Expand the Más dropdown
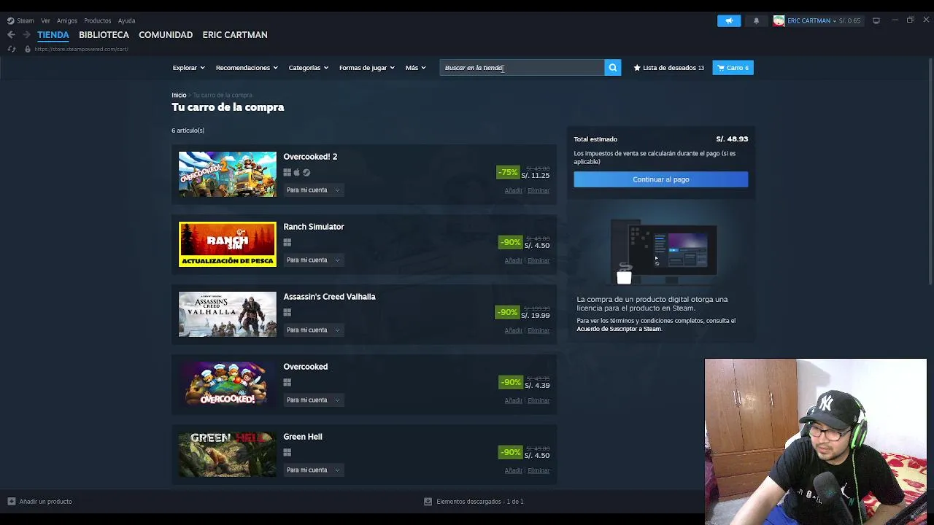Image resolution: width=934 pixels, height=525 pixels. click(x=415, y=68)
